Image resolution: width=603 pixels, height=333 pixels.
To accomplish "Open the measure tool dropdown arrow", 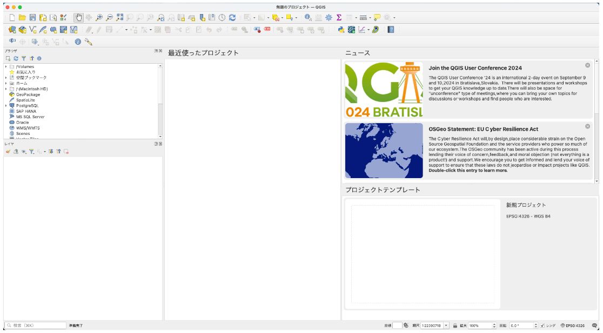I will 370,18.
